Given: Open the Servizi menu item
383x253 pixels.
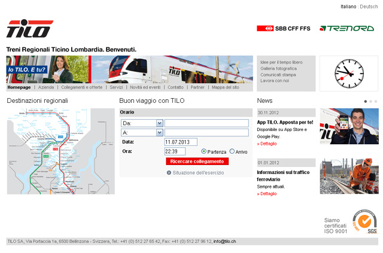Looking at the screenshot, I should pos(116,87).
